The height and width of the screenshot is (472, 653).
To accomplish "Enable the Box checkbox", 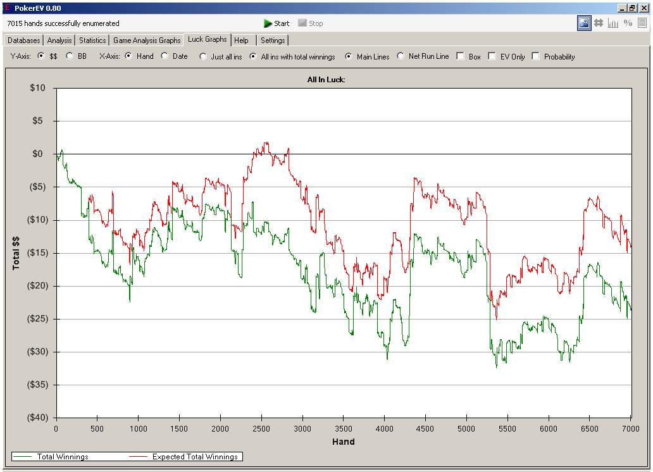I will coord(460,56).
